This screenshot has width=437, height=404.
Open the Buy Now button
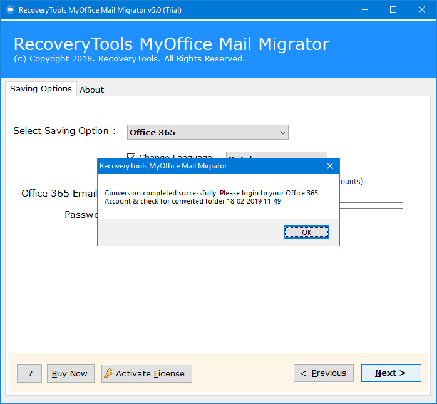click(71, 373)
